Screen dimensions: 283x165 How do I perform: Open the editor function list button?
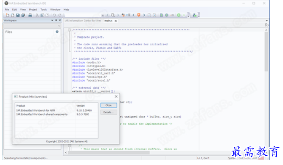pyautogui.click(x=266, y=25)
